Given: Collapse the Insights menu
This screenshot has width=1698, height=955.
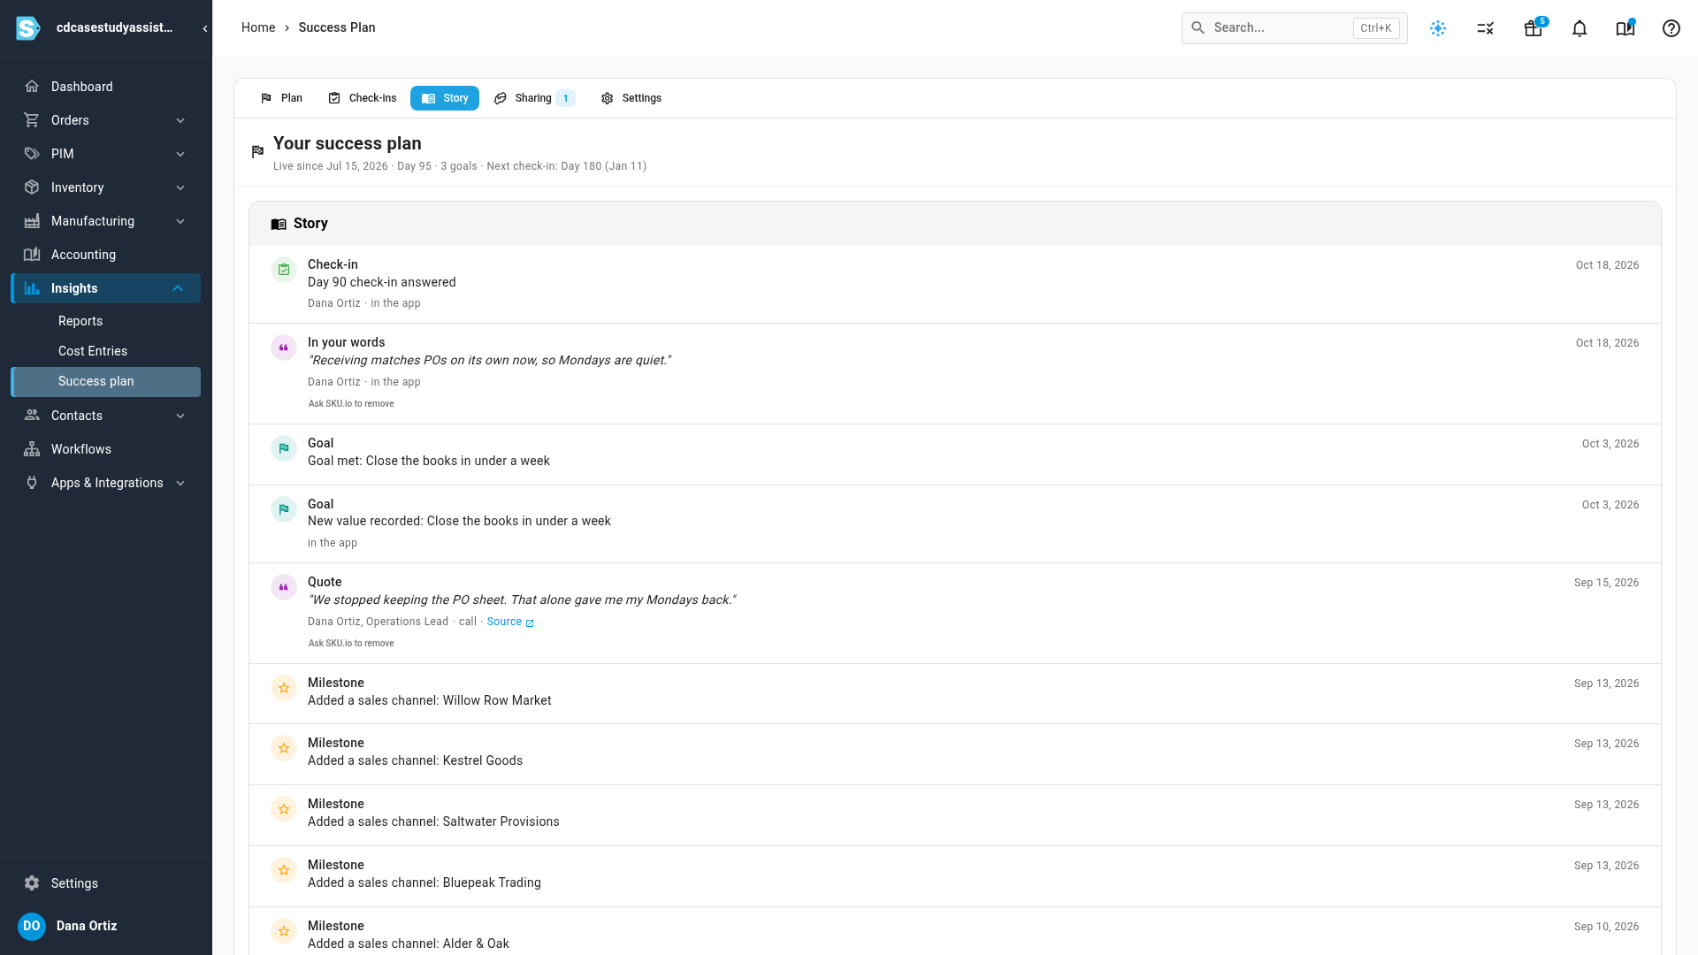Looking at the screenshot, I should click(x=106, y=288).
